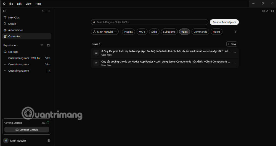The image size is (276, 146).
Task: Create a new rule with + New
Action: pos(232,44)
